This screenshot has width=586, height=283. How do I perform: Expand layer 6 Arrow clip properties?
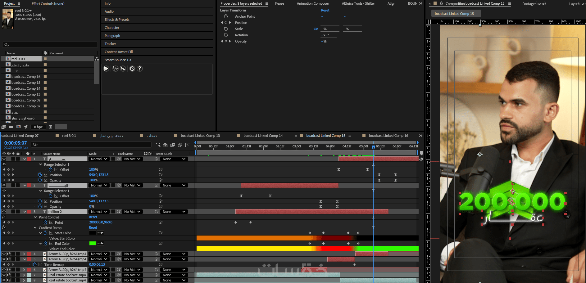(x=24, y=270)
